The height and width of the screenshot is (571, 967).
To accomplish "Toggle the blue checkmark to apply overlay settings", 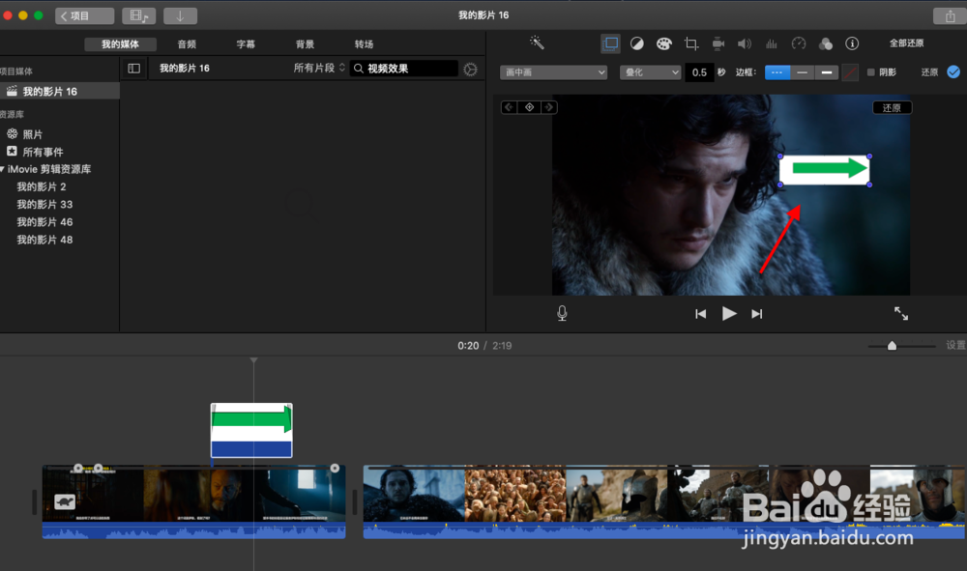I will (x=952, y=71).
